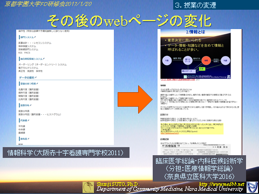The width and height of the screenshot is (259, 194).
Task: Click the caption line (奈良県立医科大学2016)
Action: tap(199, 176)
